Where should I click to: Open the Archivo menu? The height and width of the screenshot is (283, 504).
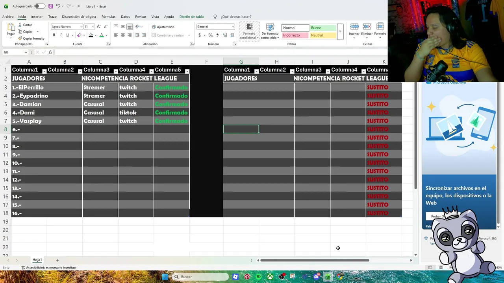[x=8, y=17]
